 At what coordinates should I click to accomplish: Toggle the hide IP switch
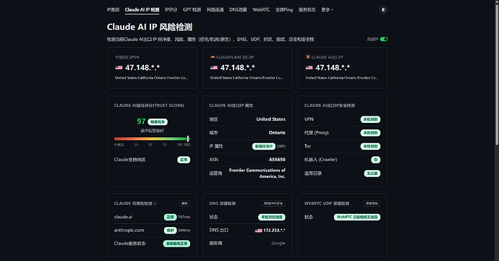pos(384,39)
